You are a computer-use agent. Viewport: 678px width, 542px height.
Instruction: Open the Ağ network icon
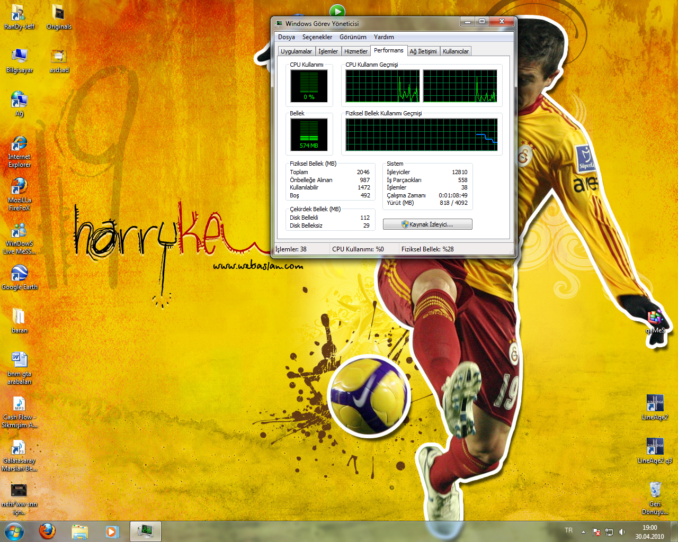pyautogui.click(x=19, y=104)
